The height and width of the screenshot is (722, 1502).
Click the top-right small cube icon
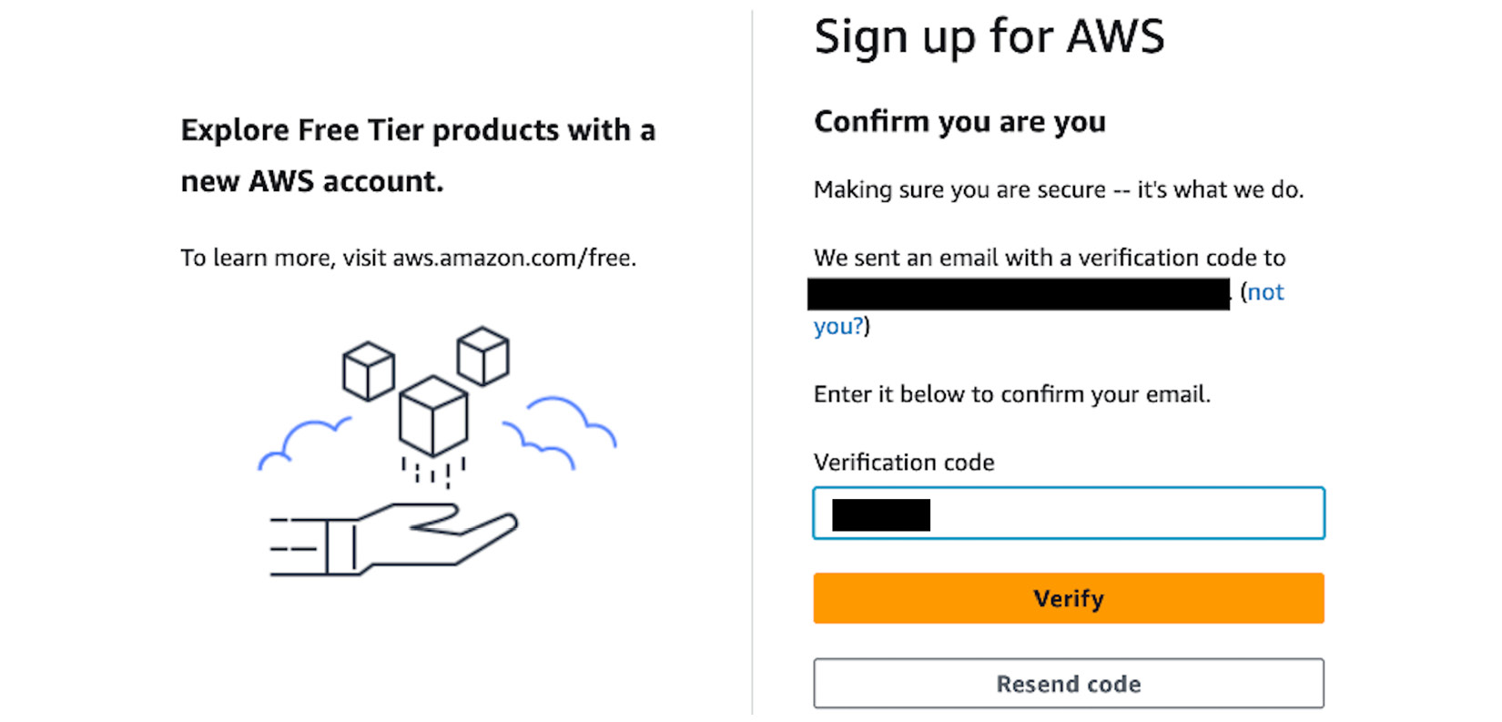coord(482,356)
